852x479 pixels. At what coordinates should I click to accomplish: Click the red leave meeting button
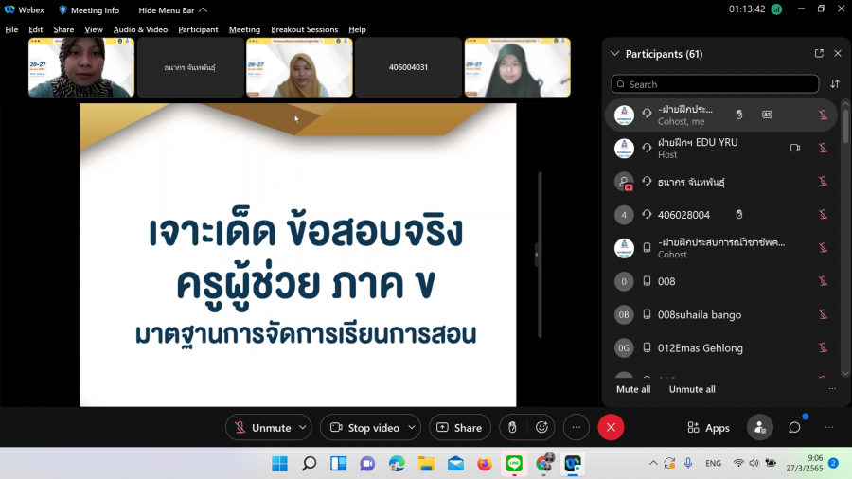[x=611, y=428]
